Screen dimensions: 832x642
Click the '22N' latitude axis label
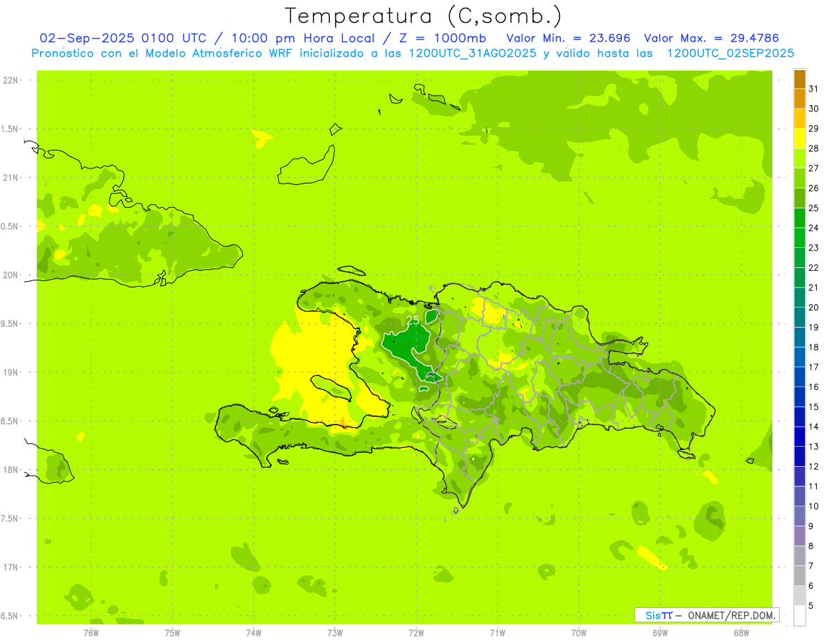(x=10, y=80)
